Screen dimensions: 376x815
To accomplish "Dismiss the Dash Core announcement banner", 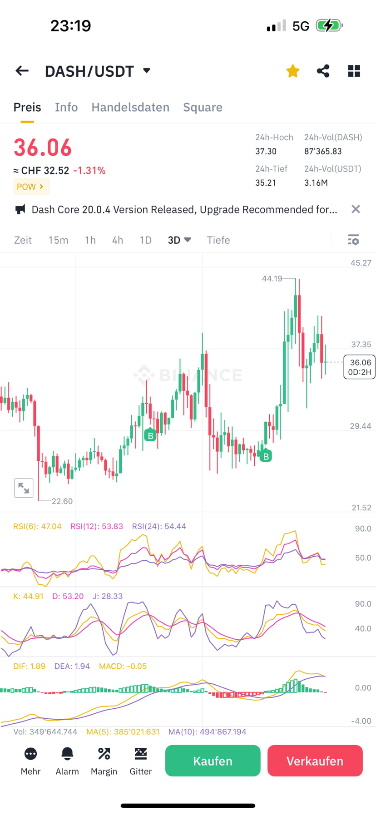I will [356, 209].
